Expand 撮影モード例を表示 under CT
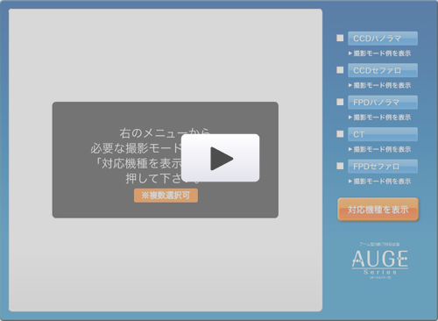The height and width of the screenshot is (321, 438). (379, 149)
